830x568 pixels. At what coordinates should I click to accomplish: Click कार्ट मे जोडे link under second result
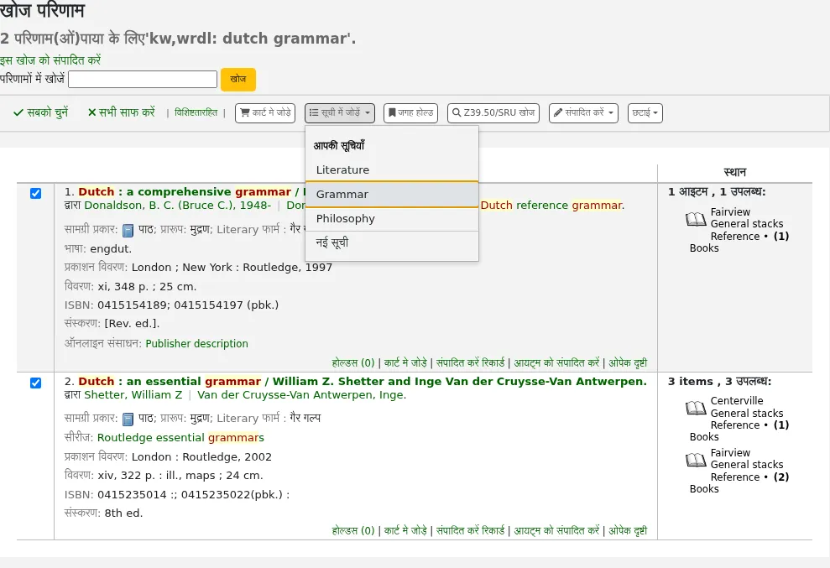pyautogui.click(x=405, y=531)
